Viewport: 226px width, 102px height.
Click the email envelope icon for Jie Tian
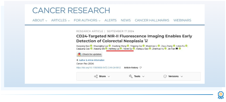[x=177, y=49]
